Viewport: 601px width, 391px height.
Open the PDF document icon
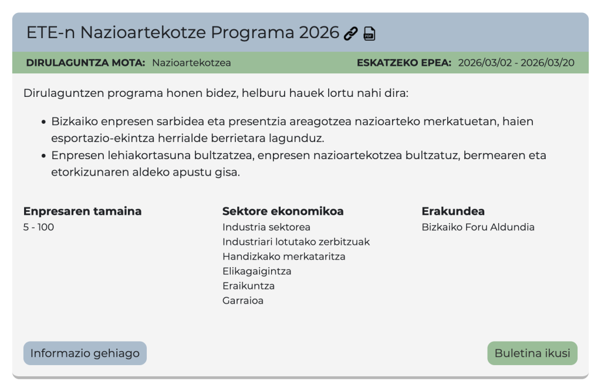369,33
